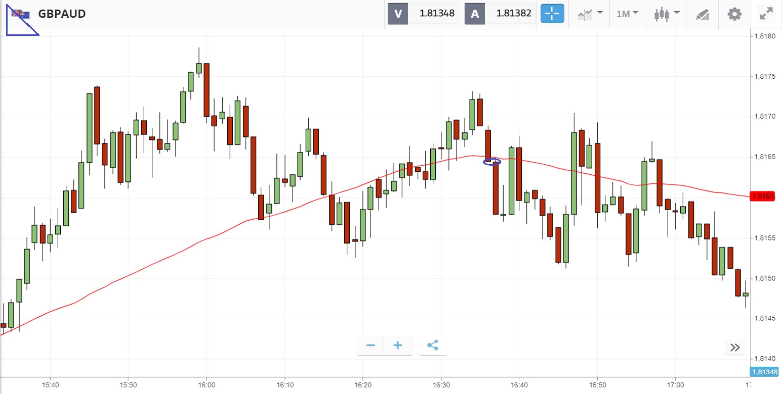Click the GBPAUD flag icon
Image resolution: width=782 pixels, height=394 pixels.
pyautogui.click(x=20, y=14)
